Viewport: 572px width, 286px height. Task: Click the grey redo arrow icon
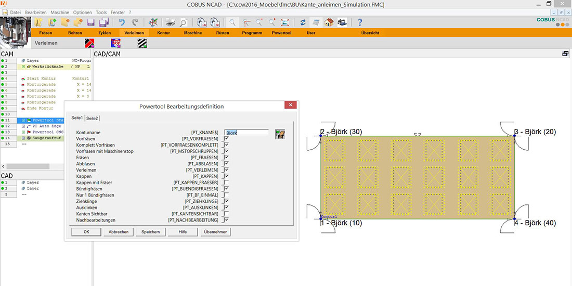point(135,22)
